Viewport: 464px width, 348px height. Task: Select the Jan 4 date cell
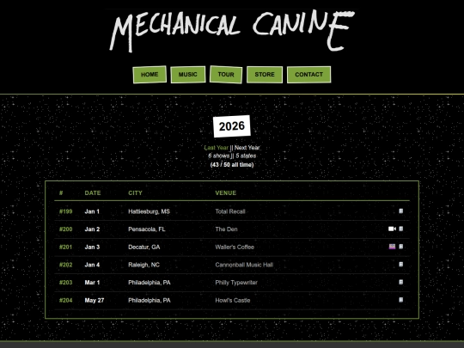click(92, 265)
